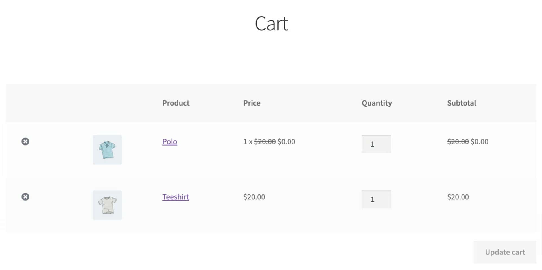Select the Quantity column header

click(x=377, y=103)
